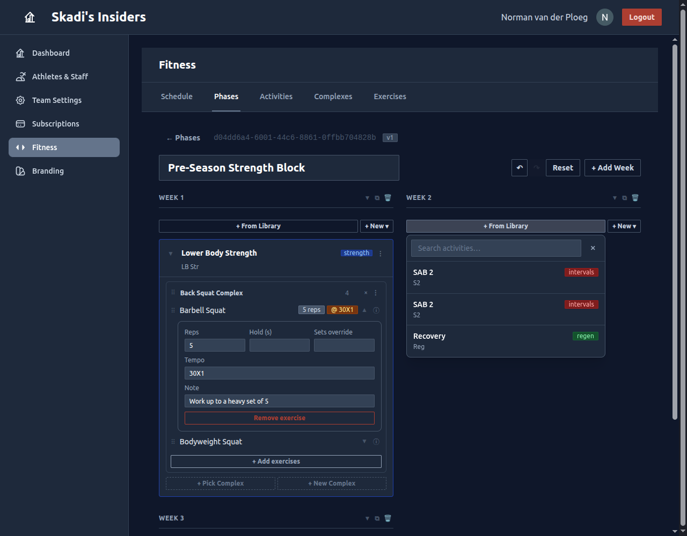Click the + Add exercises button
The width and height of the screenshot is (687, 536).
[276, 461]
